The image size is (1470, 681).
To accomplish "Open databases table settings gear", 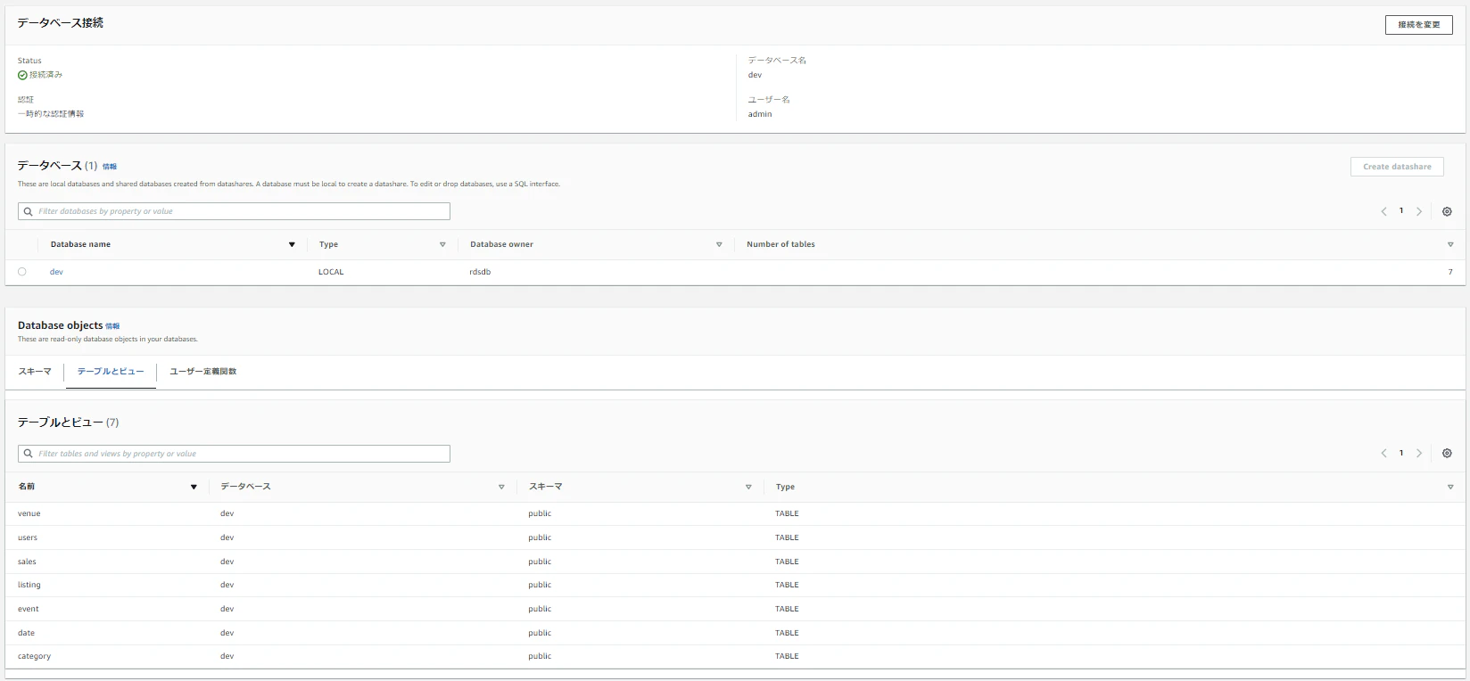I will (x=1447, y=211).
